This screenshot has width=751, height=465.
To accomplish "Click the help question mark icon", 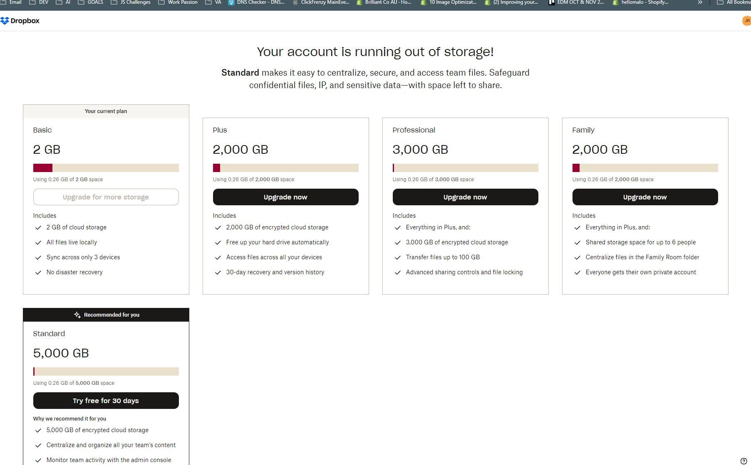I will (x=744, y=461).
